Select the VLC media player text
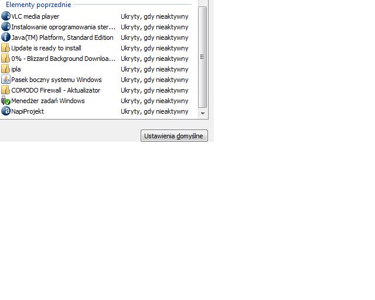The image size is (375, 300). (35, 16)
